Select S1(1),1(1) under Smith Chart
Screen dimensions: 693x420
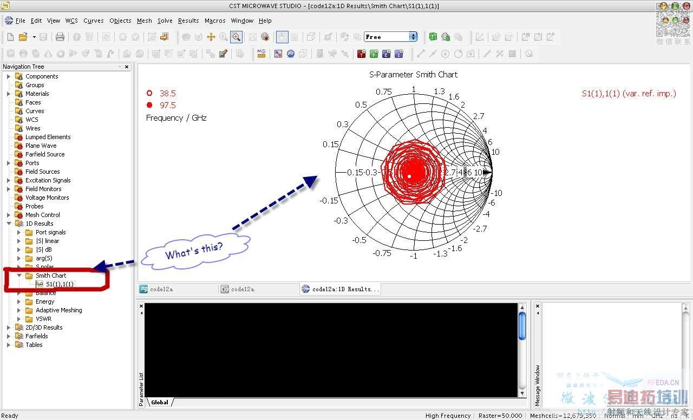(60, 284)
